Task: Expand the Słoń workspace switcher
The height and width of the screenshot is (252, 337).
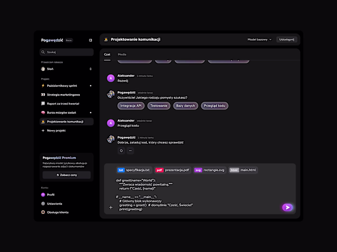Action: coord(91,69)
